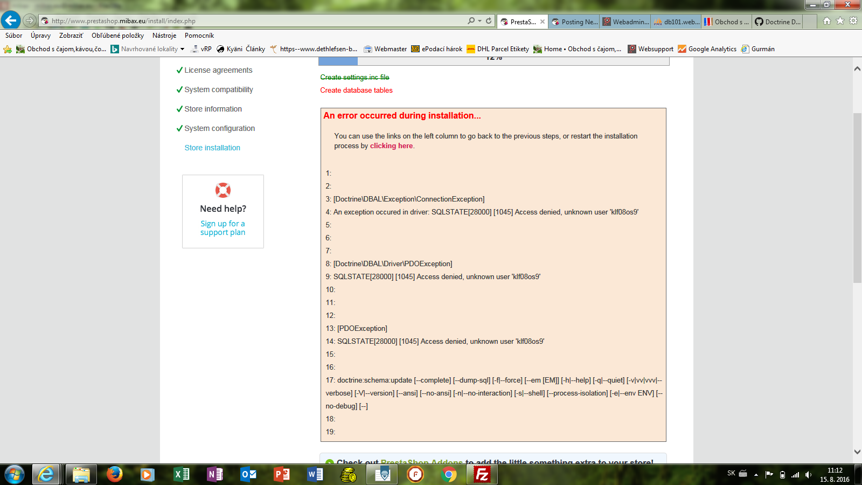Image resolution: width=862 pixels, height=485 pixels.
Task: Click the browser Forward arrow button
Action: [x=30, y=20]
